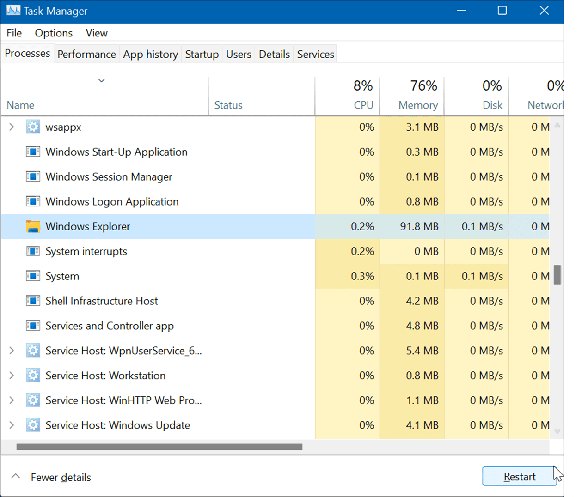
Task: Click the Service Host: Windows Update gear icon
Action: (x=33, y=425)
